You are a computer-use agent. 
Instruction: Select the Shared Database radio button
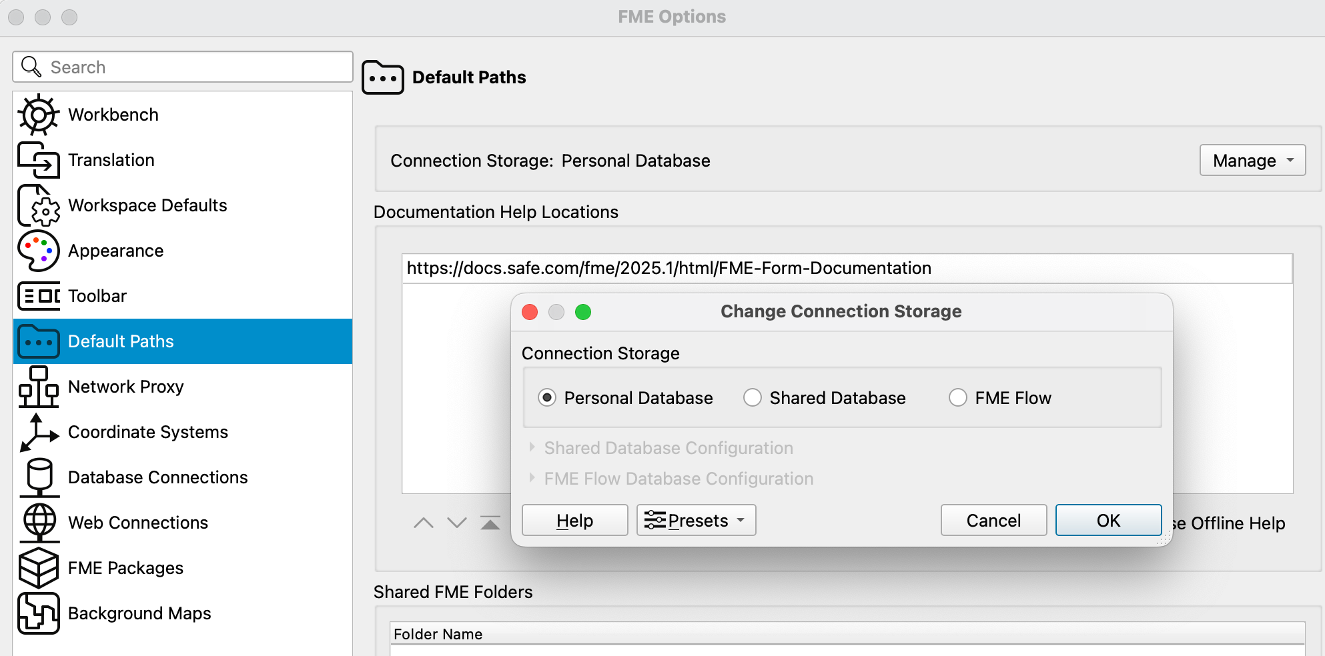pyautogui.click(x=753, y=398)
